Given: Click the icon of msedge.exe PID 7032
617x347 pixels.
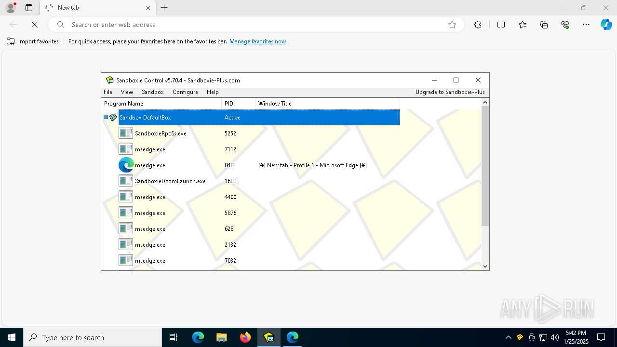Looking at the screenshot, I should pyautogui.click(x=126, y=260).
